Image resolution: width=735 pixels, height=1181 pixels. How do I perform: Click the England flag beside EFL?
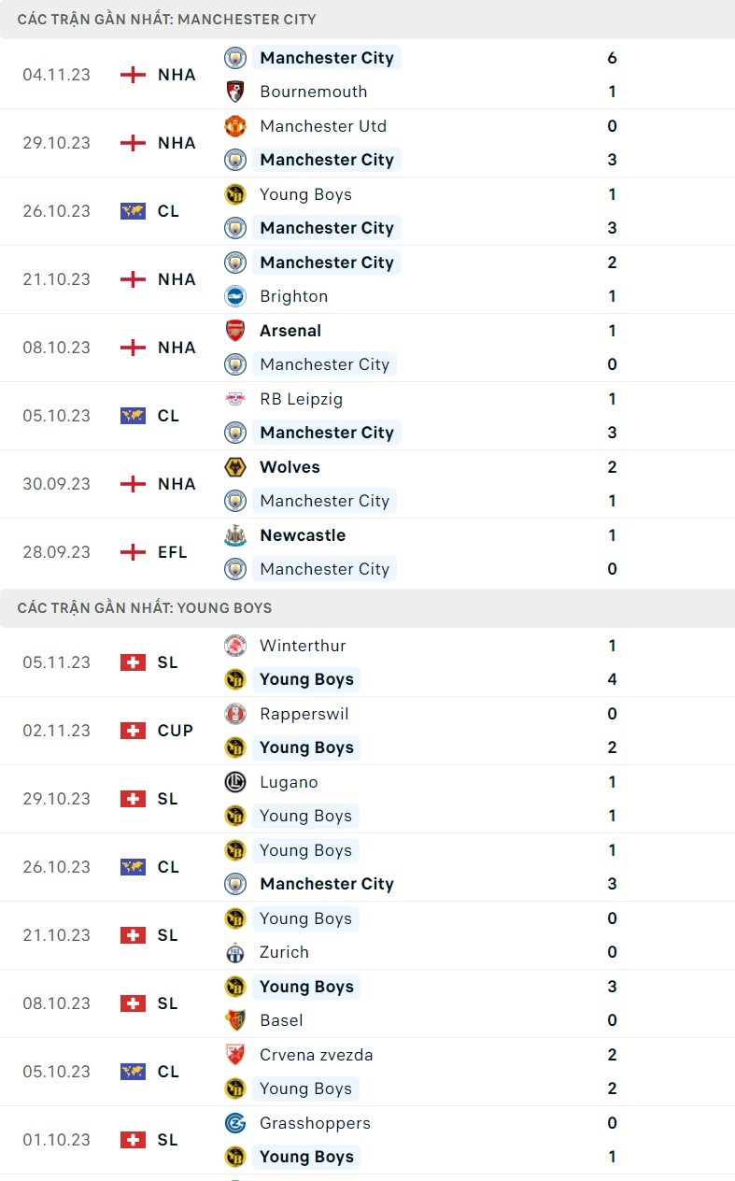(x=134, y=552)
